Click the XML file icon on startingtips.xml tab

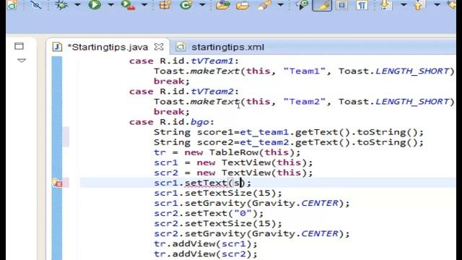pyautogui.click(x=180, y=47)
